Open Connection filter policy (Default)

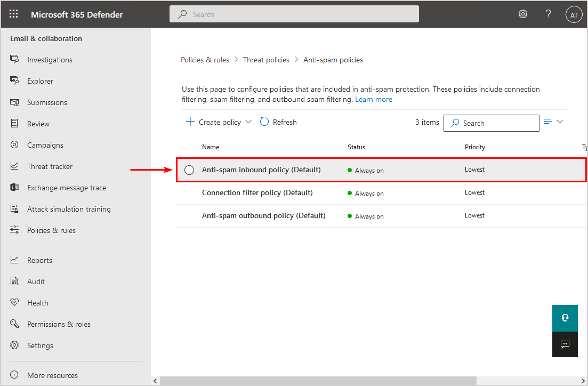click(257, 193)
